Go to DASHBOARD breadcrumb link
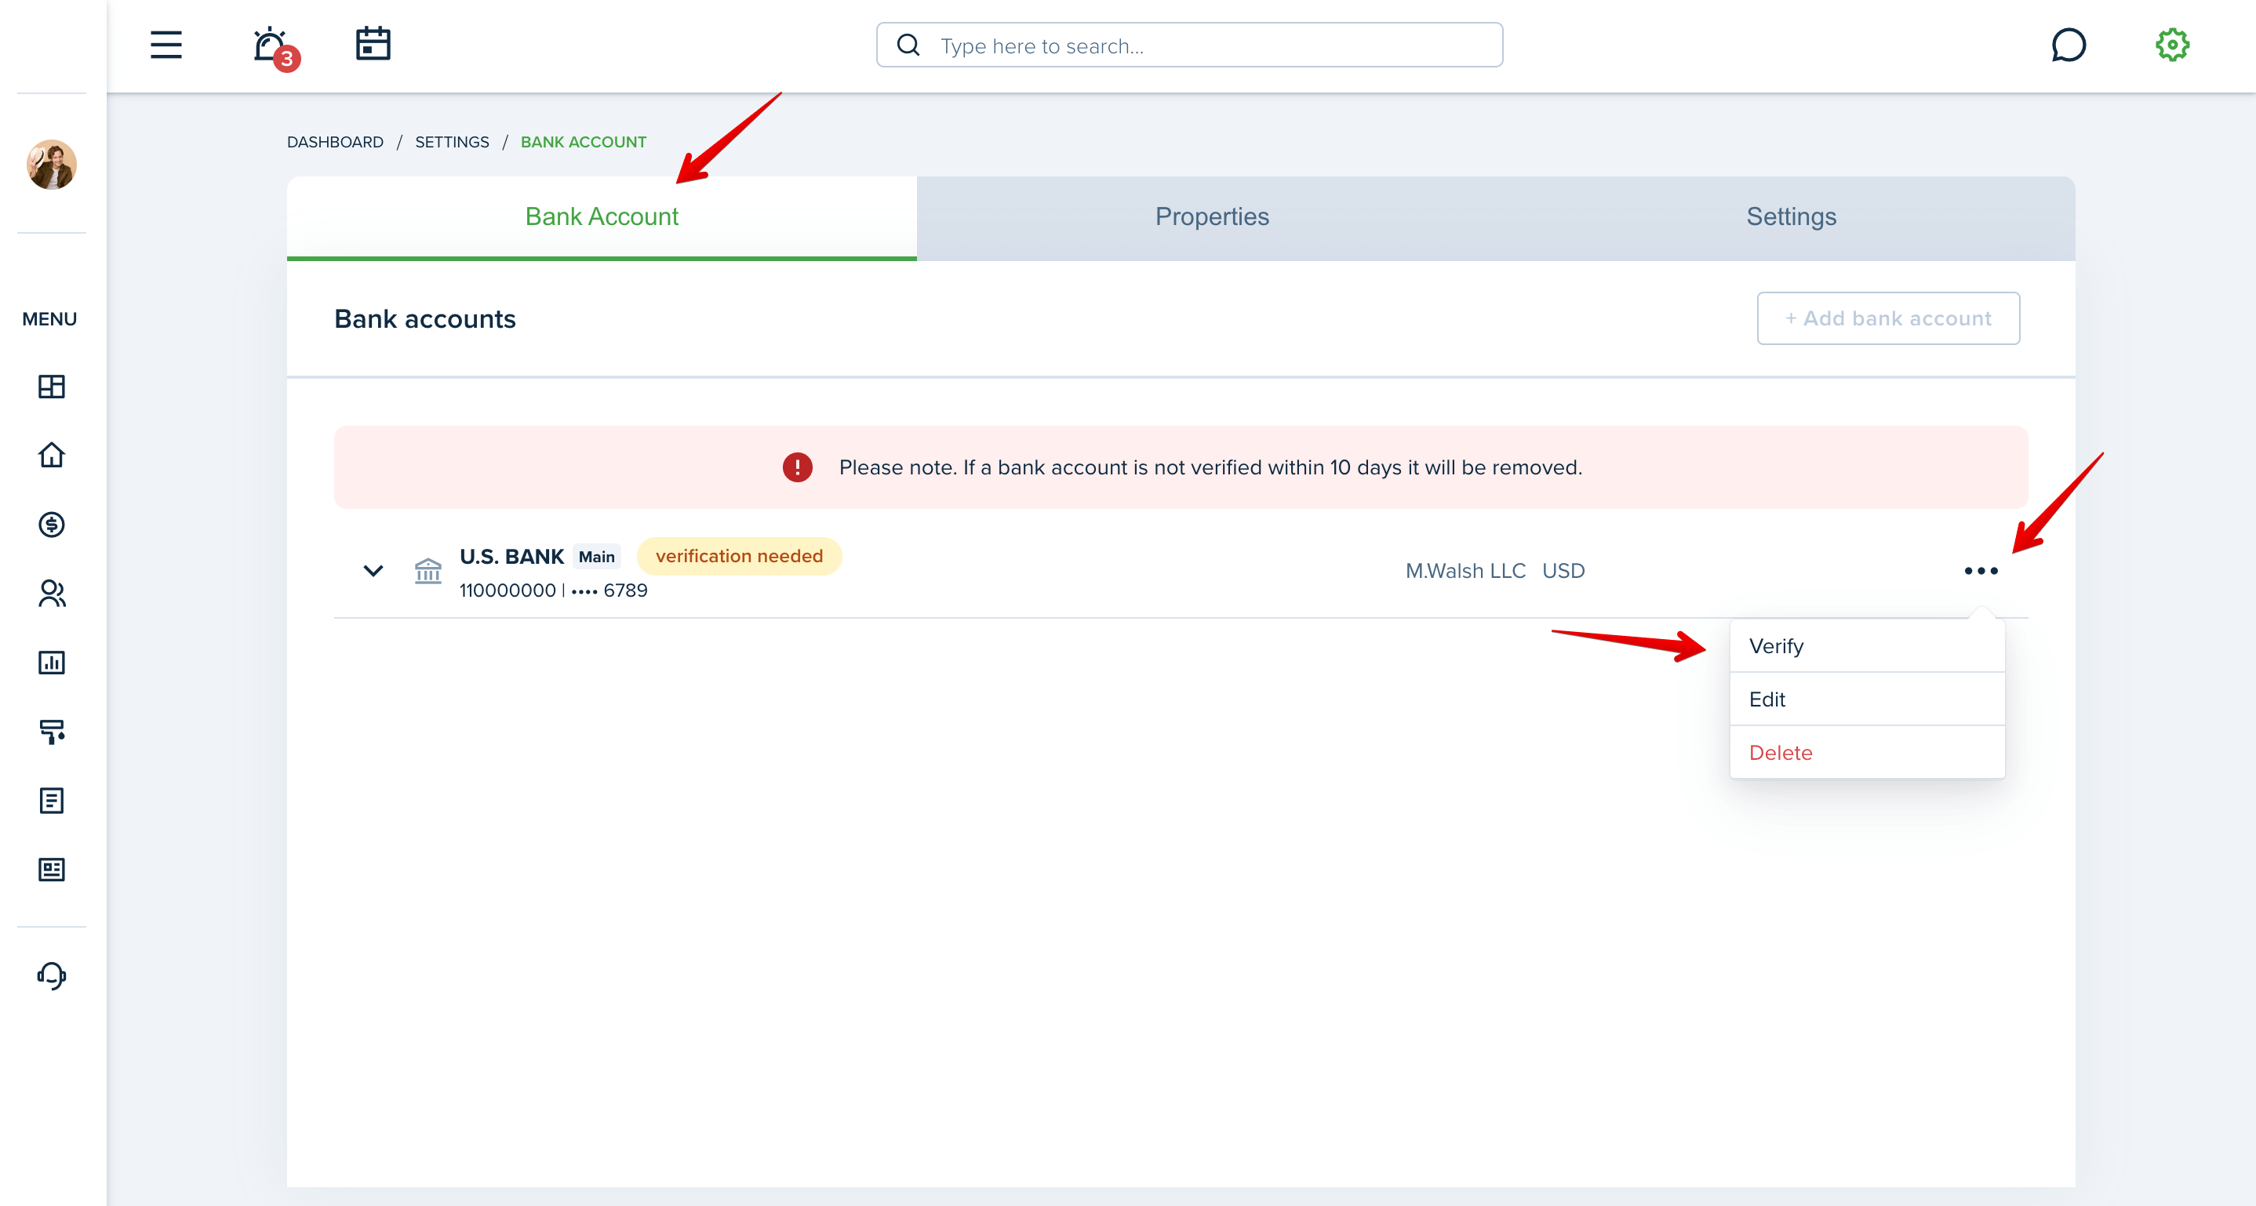Viewport: 2256px width, 1206px height. [x=334, y=142]
